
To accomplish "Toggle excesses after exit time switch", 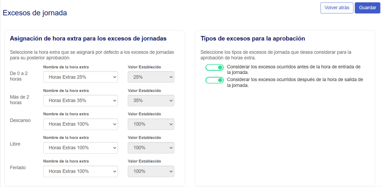I will (215, 80).
